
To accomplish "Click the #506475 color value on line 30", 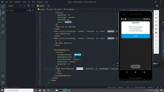I will tap(68, 22).
